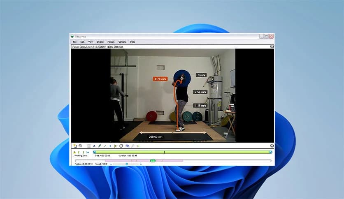344x199 pixels.
Task: Click the video file name title
Action: coord(98,47)
